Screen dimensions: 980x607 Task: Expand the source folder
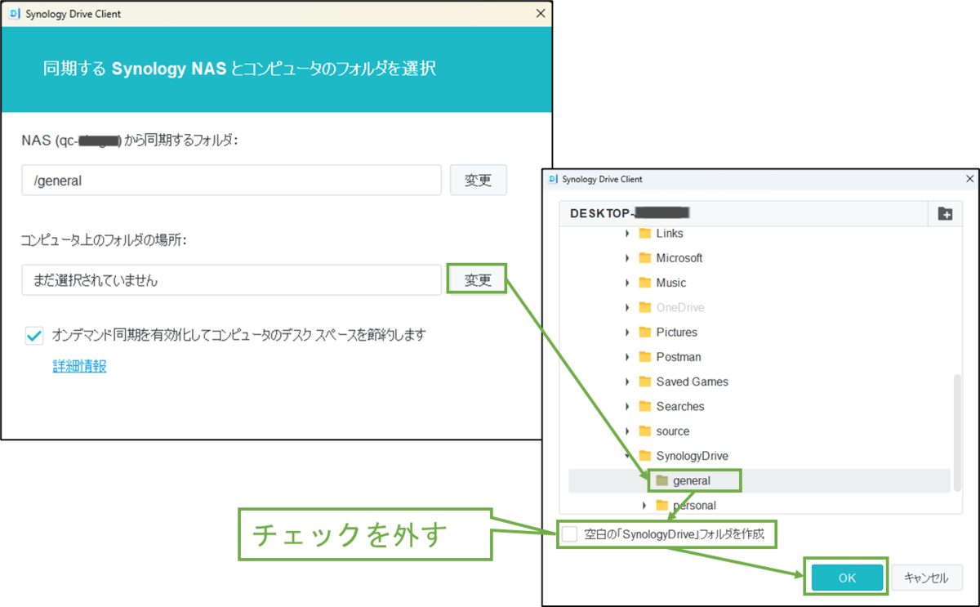click(627, 431)
